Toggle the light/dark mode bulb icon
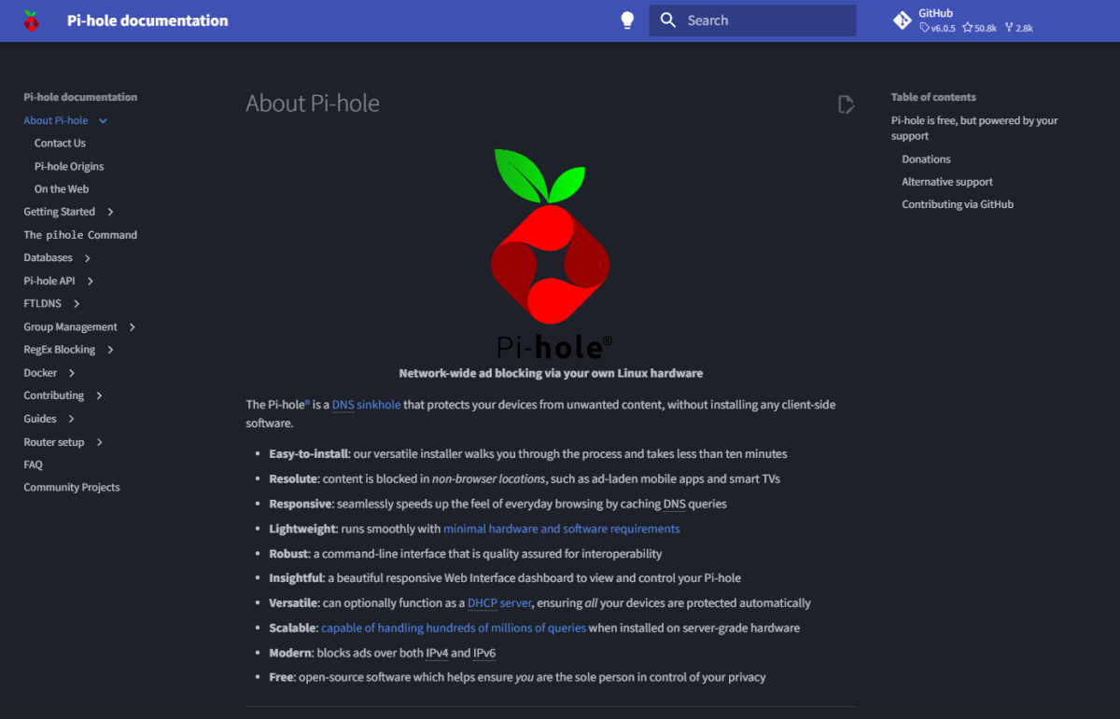Screen dimensions: 1120x719 click(x=628, y=21)
